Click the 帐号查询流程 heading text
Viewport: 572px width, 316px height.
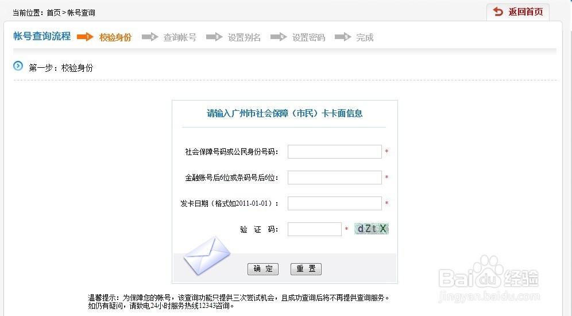pyautogui.click(x=42, y=36)
